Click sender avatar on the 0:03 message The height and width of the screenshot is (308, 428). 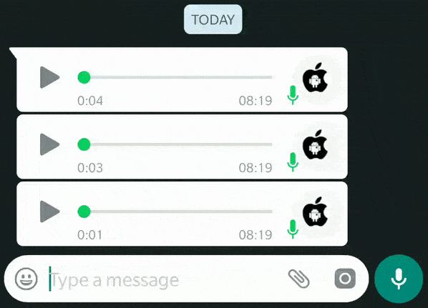(x=315, y=144)
